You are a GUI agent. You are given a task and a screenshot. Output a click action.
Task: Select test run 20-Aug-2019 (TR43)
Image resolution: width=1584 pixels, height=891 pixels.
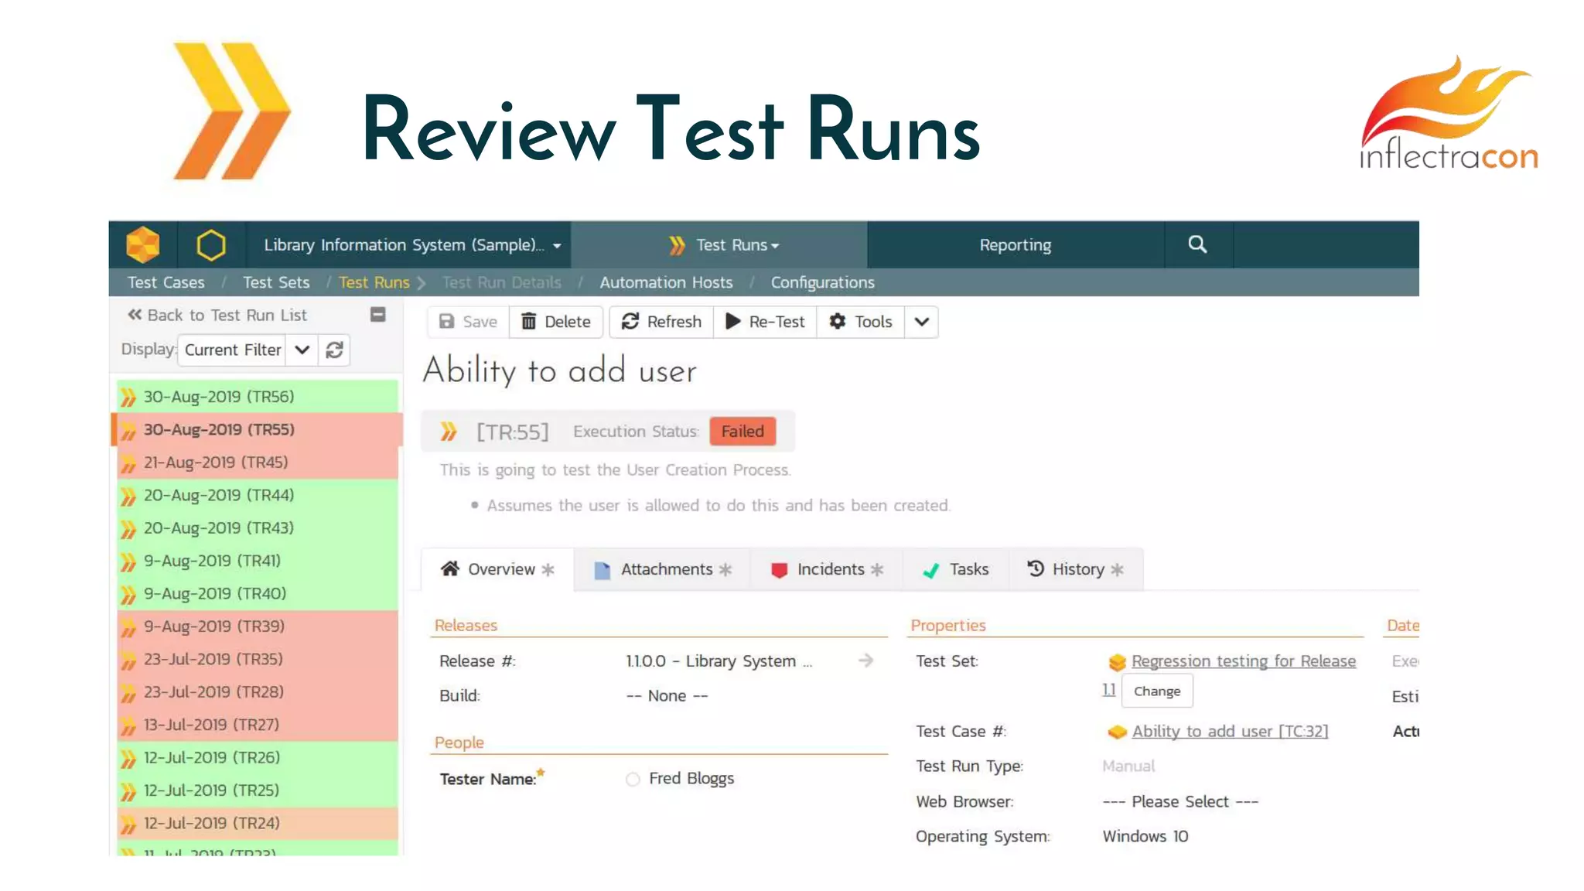pos(258,528)
